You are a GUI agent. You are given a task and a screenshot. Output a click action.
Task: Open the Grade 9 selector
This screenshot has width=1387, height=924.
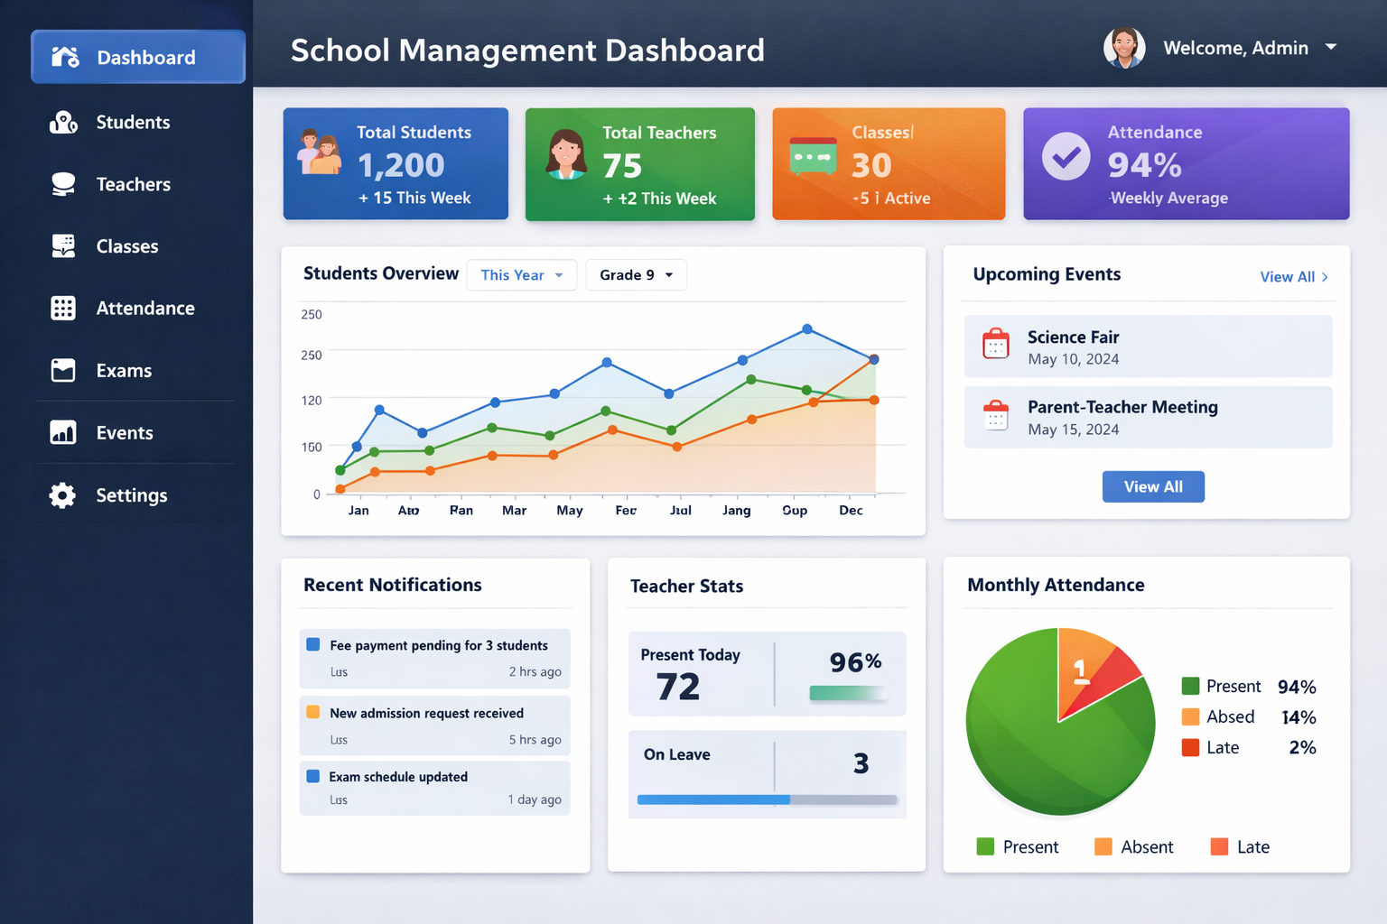click(636, 274)
